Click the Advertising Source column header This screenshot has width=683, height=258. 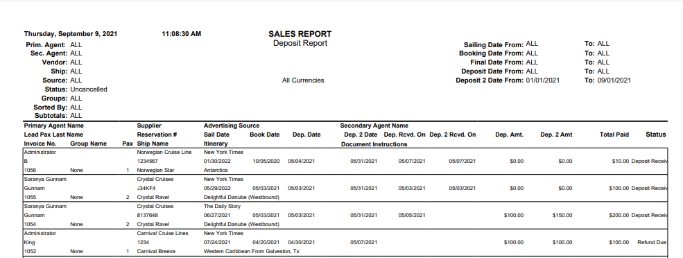[232, 126]
